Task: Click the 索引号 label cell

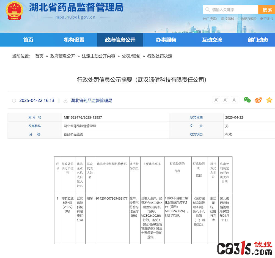Action: pyautogui.click(x=35, y=117)
